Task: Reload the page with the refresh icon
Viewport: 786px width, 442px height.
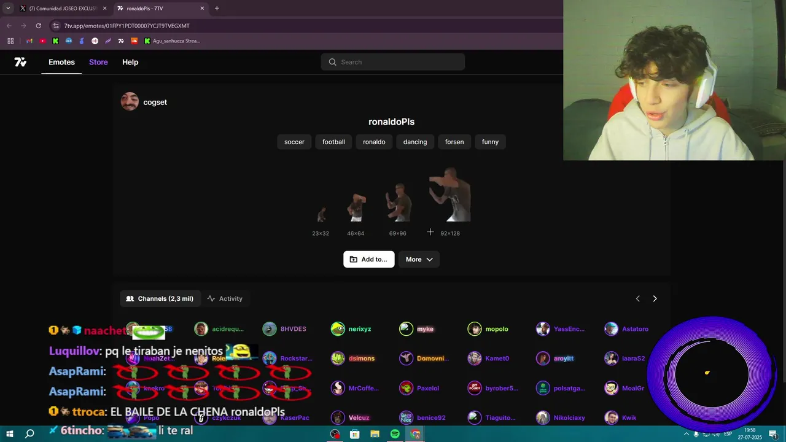Action: click(38, 26)
